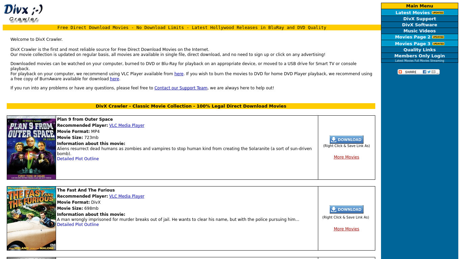This screenshot has height=259, width=461.
Task: Click UPDATED badge next to Latest Movies
Action: (x=438, y=13)
